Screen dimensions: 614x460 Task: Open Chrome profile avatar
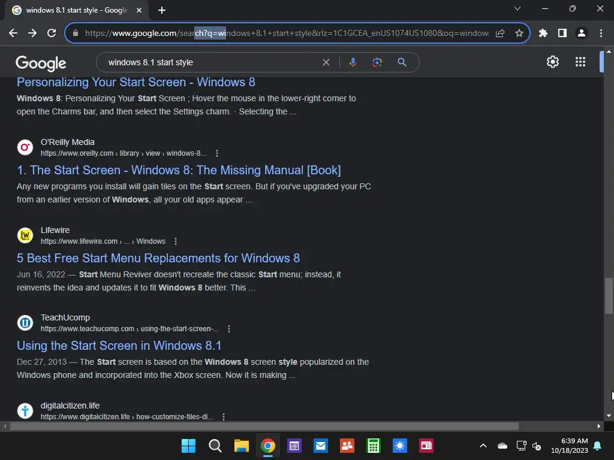pyautogui.click(x=582, y=34)
